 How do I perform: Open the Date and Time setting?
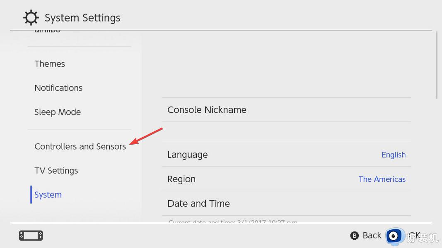click(286, 203)
